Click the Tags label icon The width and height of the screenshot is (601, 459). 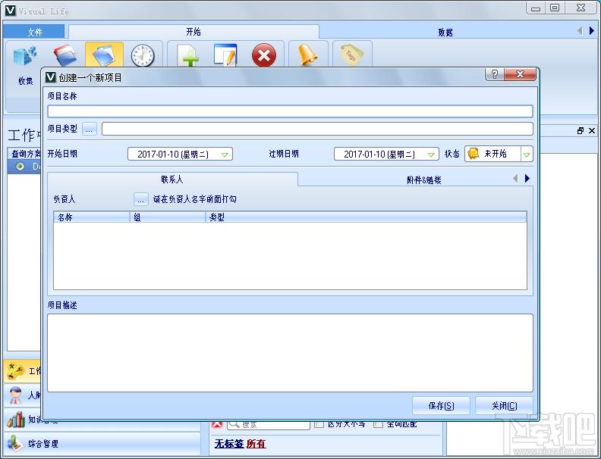(x=351, y=55)
